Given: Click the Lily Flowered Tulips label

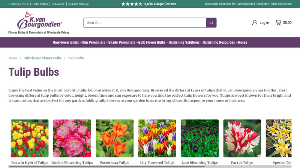Looking at the screenshot, I should point(157,163).
